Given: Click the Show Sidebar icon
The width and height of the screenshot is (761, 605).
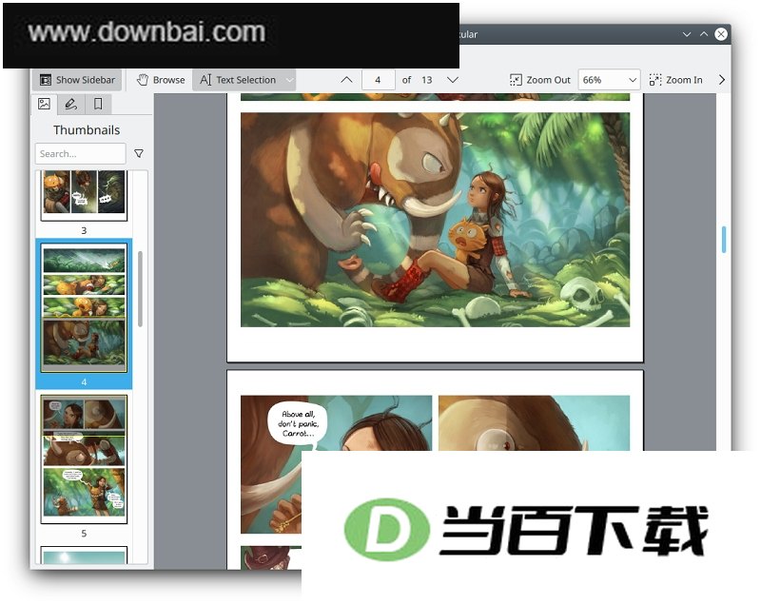Looking at the screenshot, I should (46, 80).
